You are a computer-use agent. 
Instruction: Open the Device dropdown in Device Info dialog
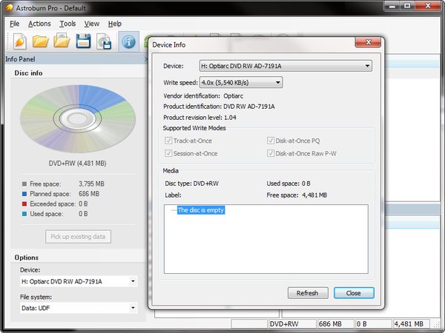286,66
